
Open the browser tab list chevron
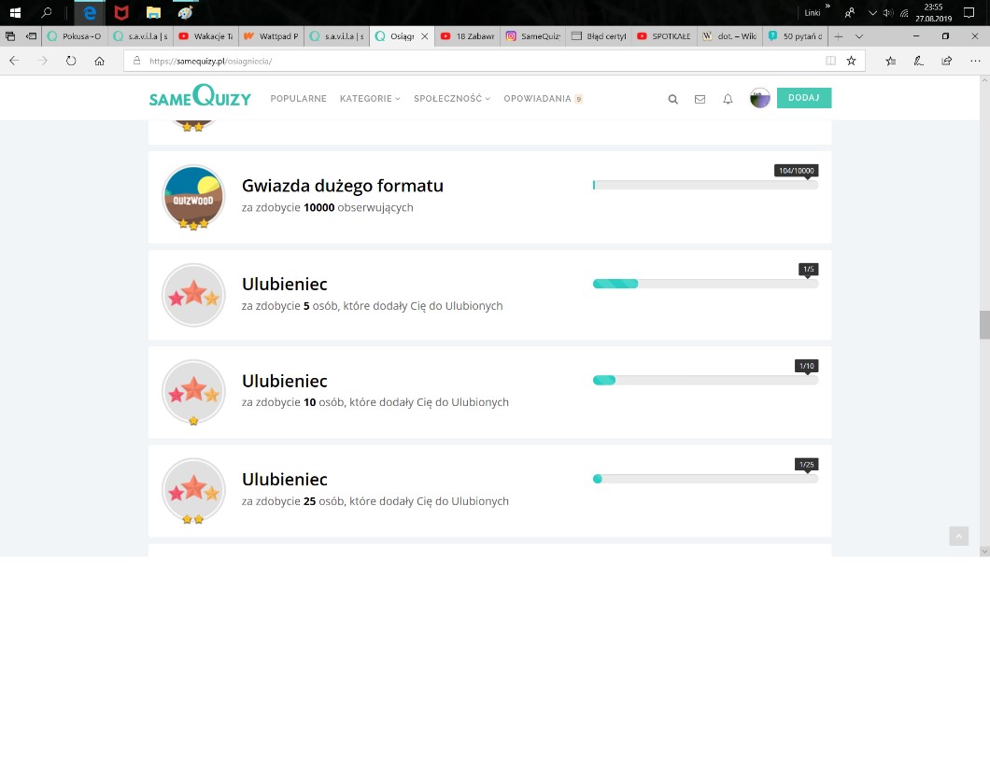(859, 36)
